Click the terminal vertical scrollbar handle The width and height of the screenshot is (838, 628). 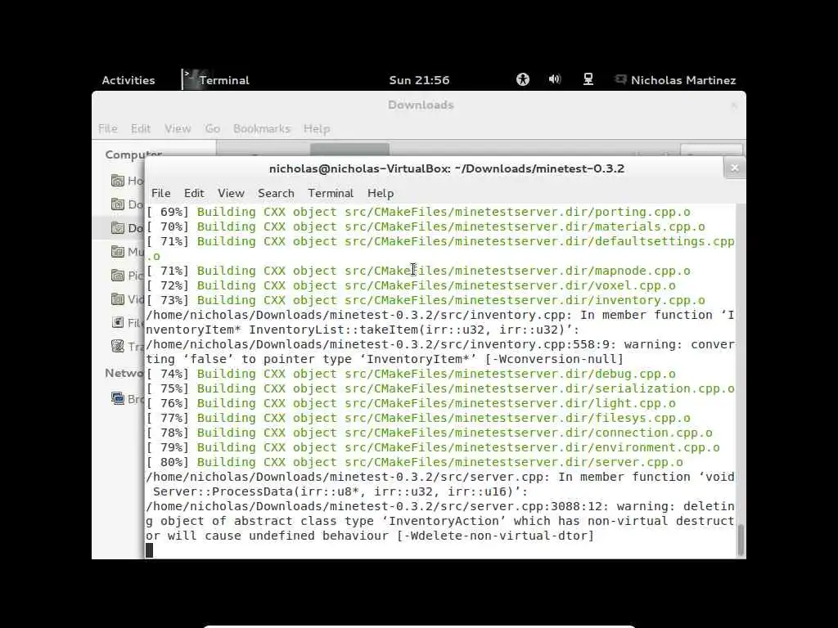pyautogui.click(x=741, y=541)
